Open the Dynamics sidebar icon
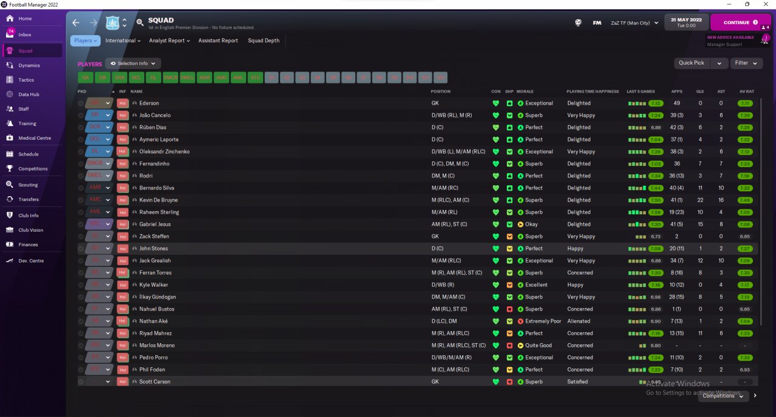The image size is (776, 417). pyautogui.click(x=10, y=65)
